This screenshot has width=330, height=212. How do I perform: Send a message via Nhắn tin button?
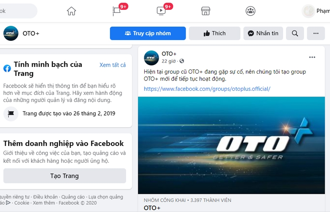click(x=263, y=33)
